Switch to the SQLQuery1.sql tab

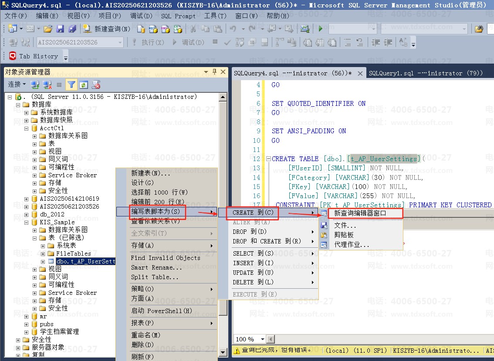425,73
